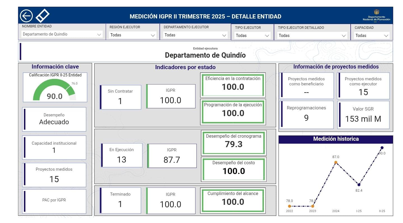This screenshot has width=403, height=223.
Task: Click the Departamento Nacional de Planeación logo
Action: 376,16
